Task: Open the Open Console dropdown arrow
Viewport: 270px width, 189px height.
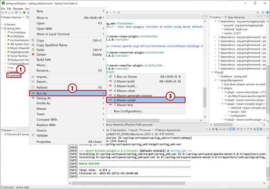Action: point(251,129)
